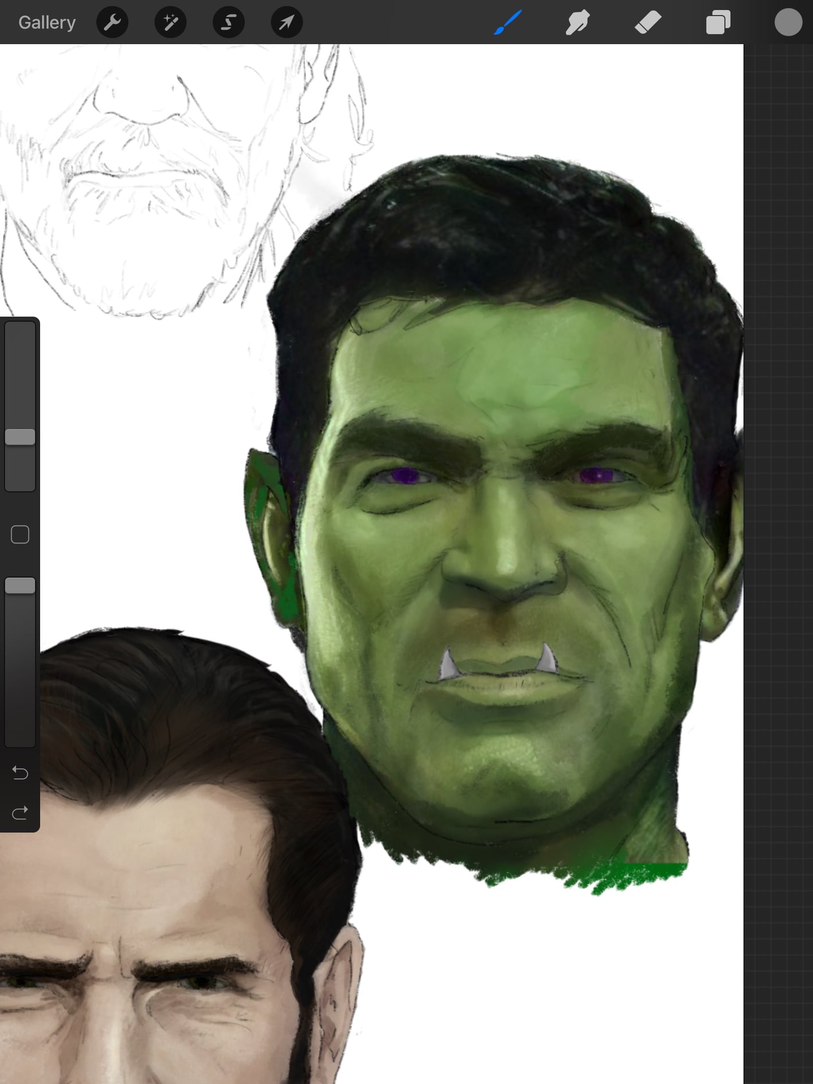Activate the Transform arrow tool
Image resolution: width=813 pixels, height=1084 pixels.
[x=287, y=22]
